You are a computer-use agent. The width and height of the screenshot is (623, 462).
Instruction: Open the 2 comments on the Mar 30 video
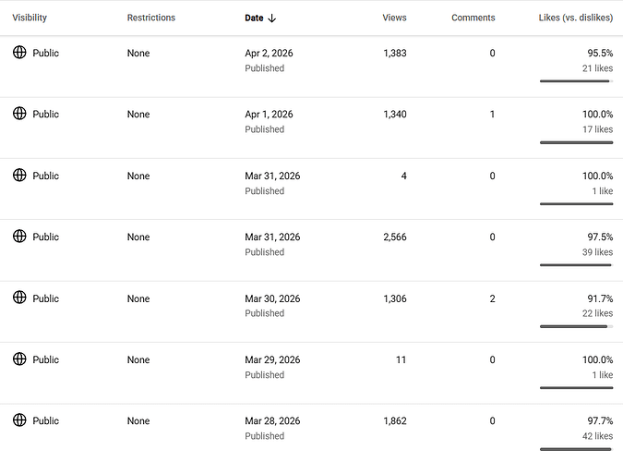[492, 298]
